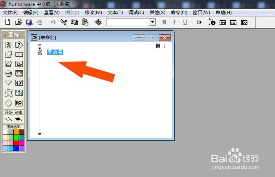Toggle Bold formatting

(x=164, y=22)
